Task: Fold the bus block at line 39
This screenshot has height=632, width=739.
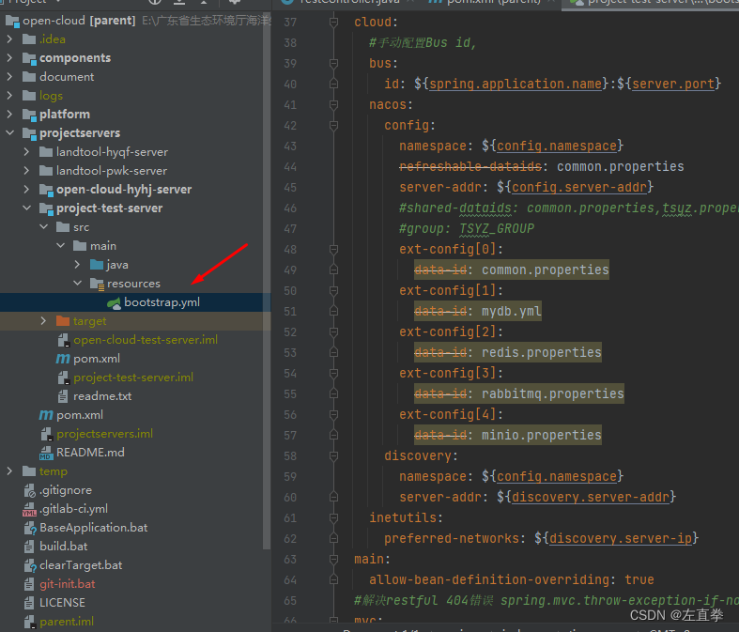Action: coord(333,63)
